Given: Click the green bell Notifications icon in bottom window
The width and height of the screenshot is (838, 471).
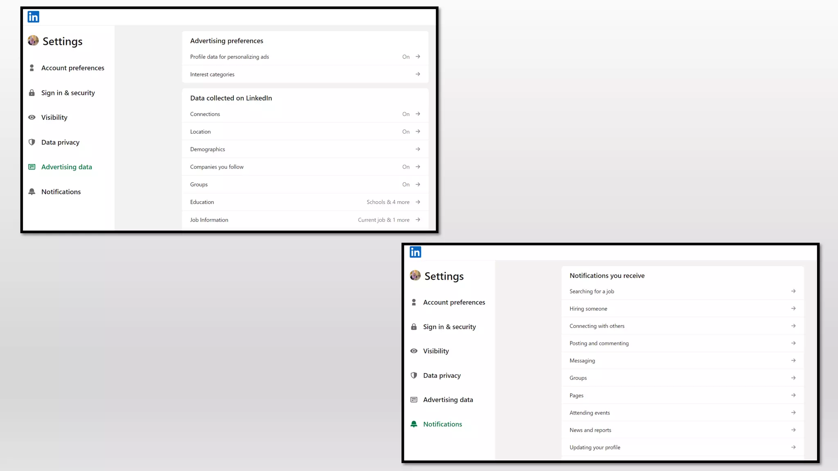Looking at the screenshot, I should 414,424.
